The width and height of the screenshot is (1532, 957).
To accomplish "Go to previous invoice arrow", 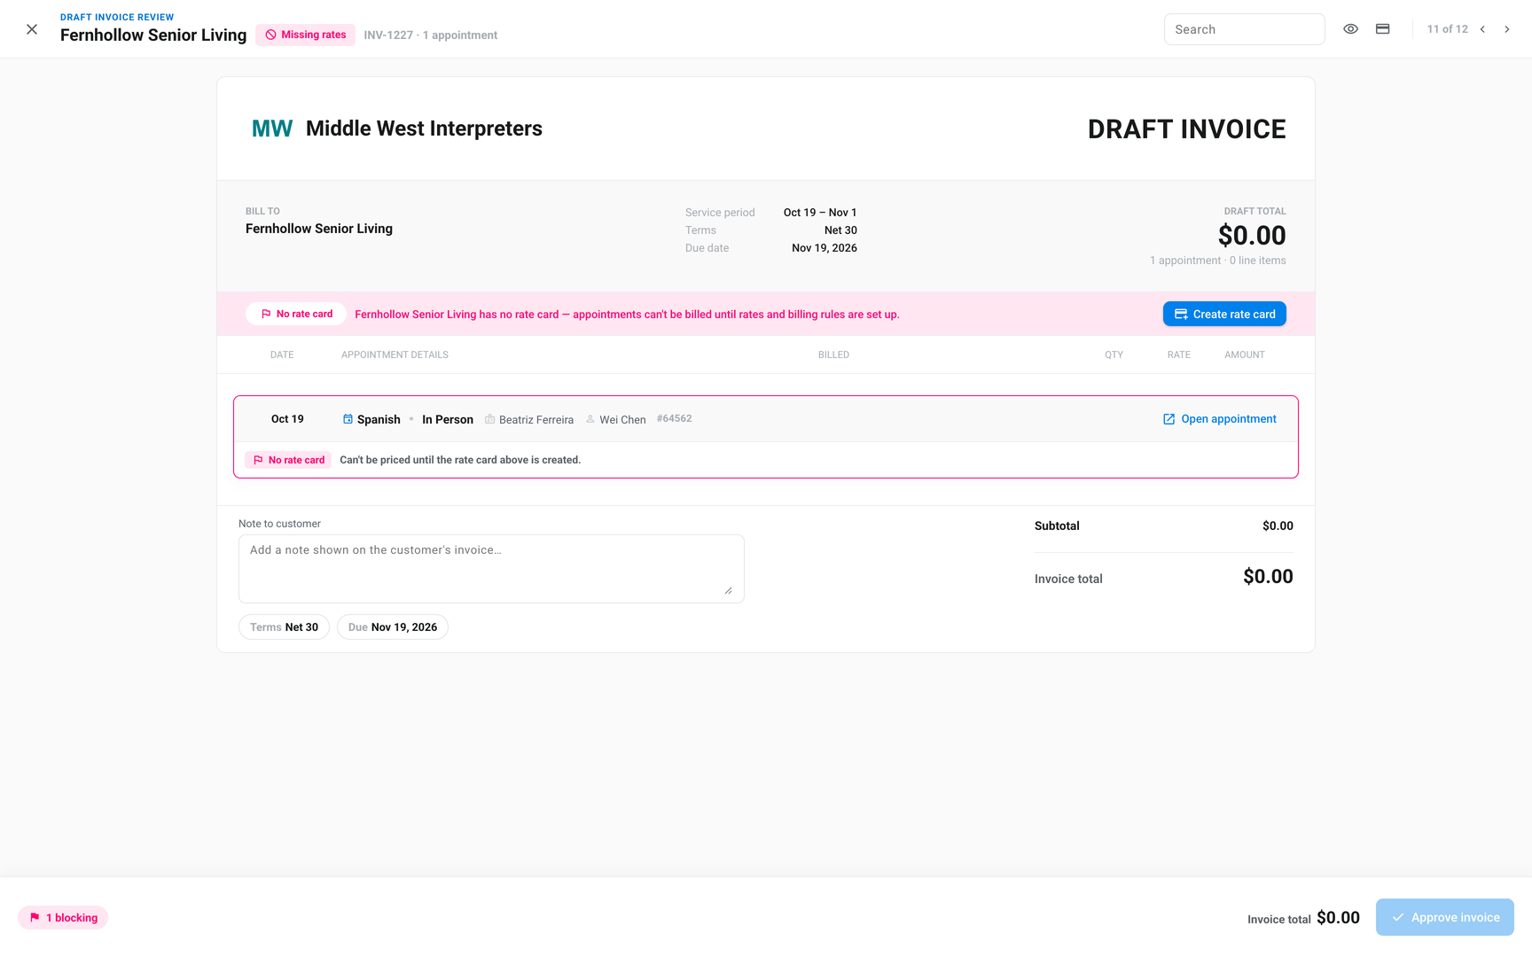I will pyautogui.click(x=1482, y=29).
